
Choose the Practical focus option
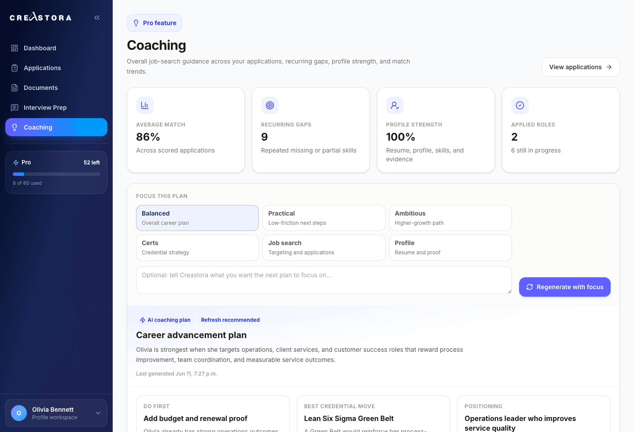[x=324, y=218]
